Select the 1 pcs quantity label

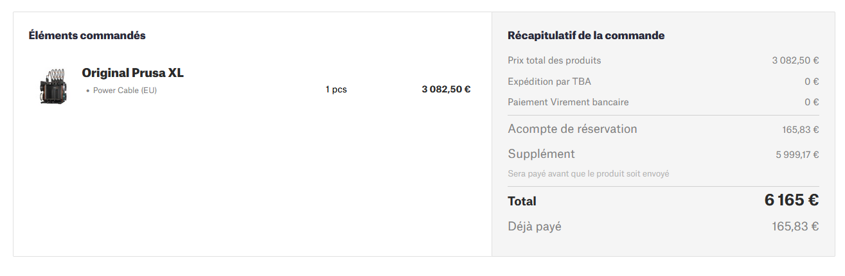pyautogui.click(x=336, y=89)
